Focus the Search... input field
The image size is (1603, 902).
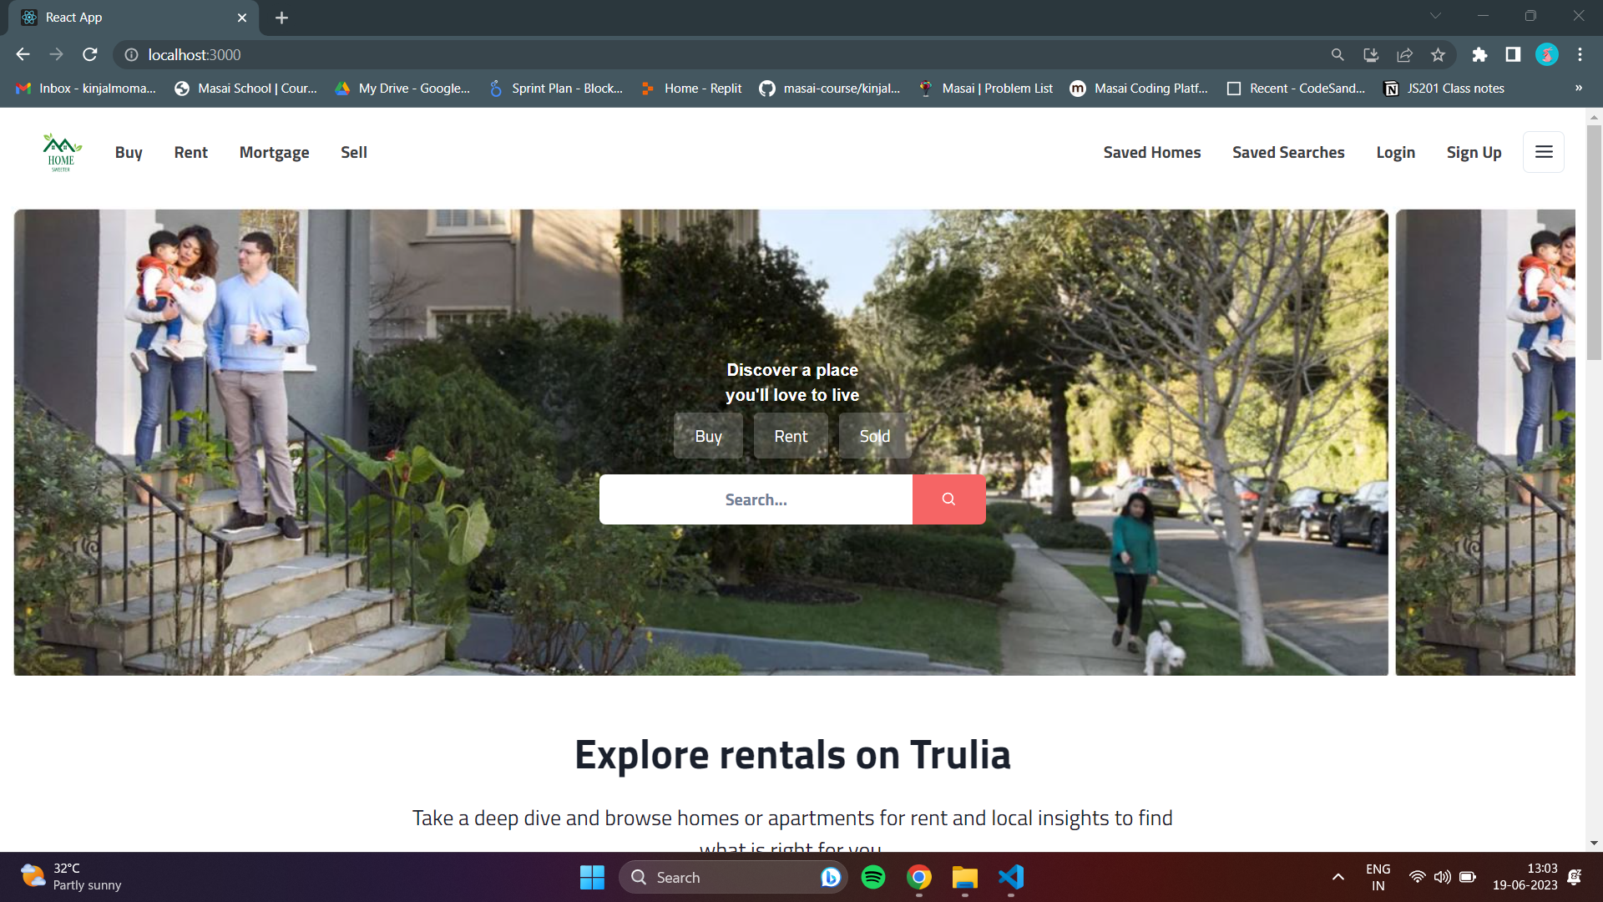pos(756,499)
